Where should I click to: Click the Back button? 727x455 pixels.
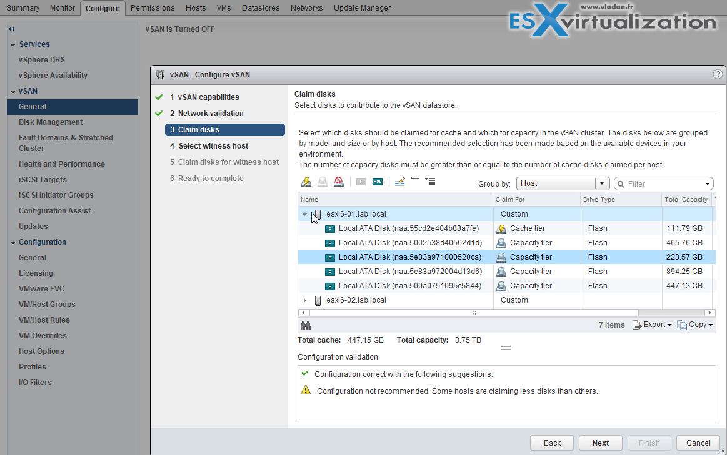tap(552, 443)
